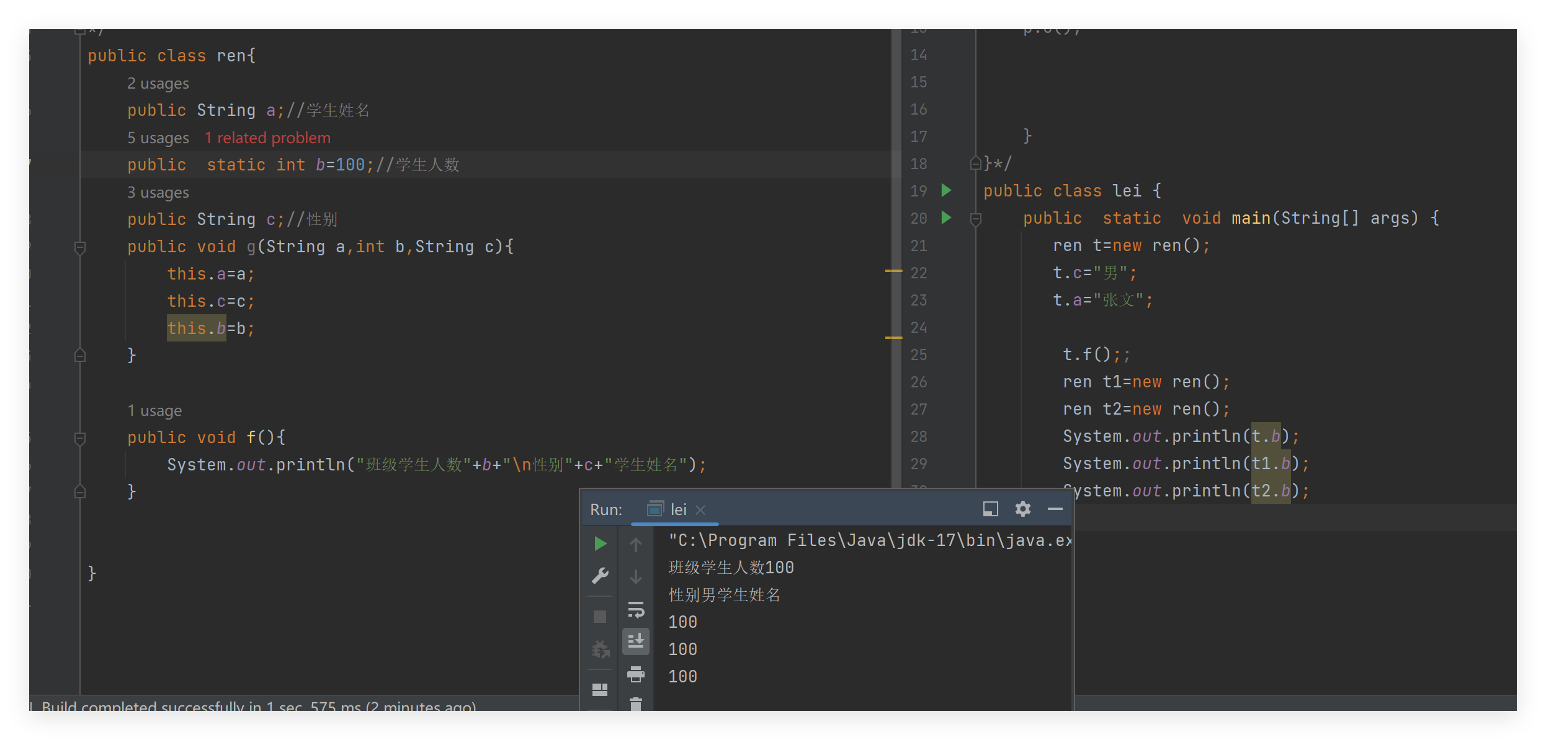Viewport: 1546px width, 740px height.
Task: Show the '1 related problem' hint
Action: (x=267, y=138)
